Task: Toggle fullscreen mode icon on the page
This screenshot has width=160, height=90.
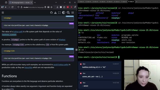Action: (59, 12)
